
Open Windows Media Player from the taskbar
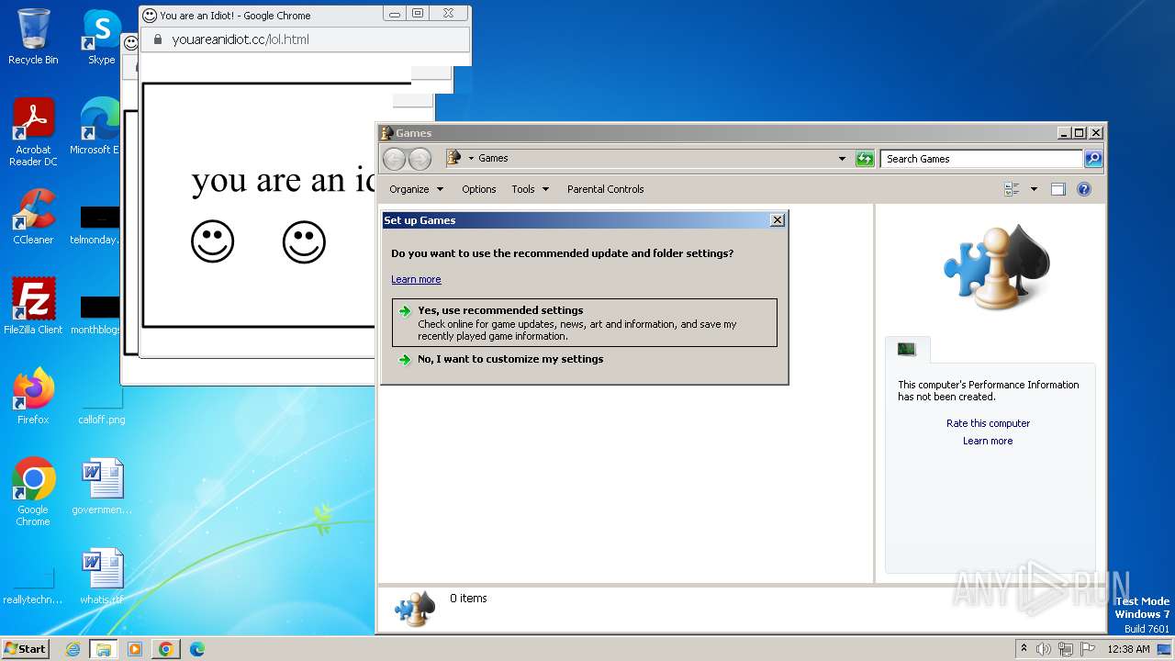134,649
